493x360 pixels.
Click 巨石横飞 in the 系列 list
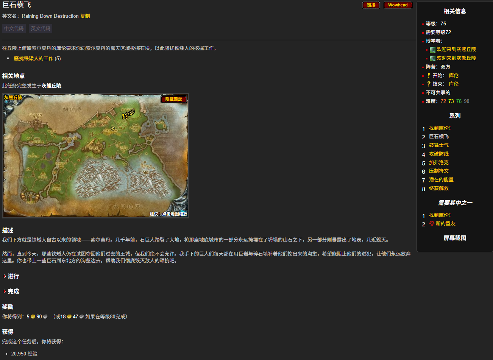pyautogui.click(x=438, y=136)
